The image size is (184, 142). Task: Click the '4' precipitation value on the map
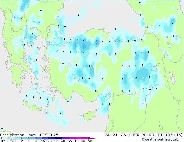[x=84, y=41]
